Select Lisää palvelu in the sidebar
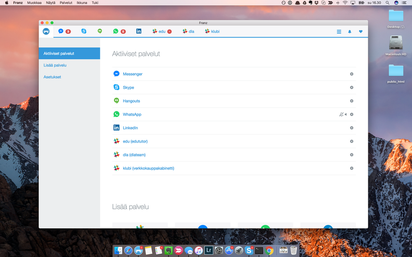Viewport: 412px width, 257px height. (55, 65)
